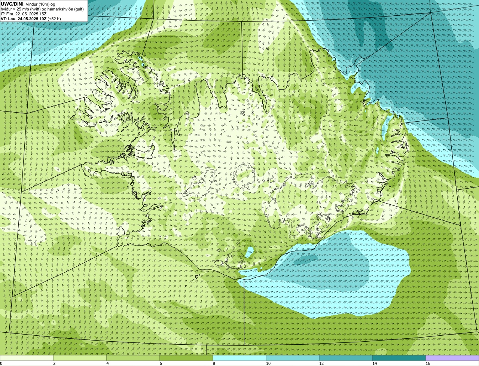The image size is (479, 366).
Task: Click the green 4–6 m/s legend swatch
Action: [x=133, y=358]
